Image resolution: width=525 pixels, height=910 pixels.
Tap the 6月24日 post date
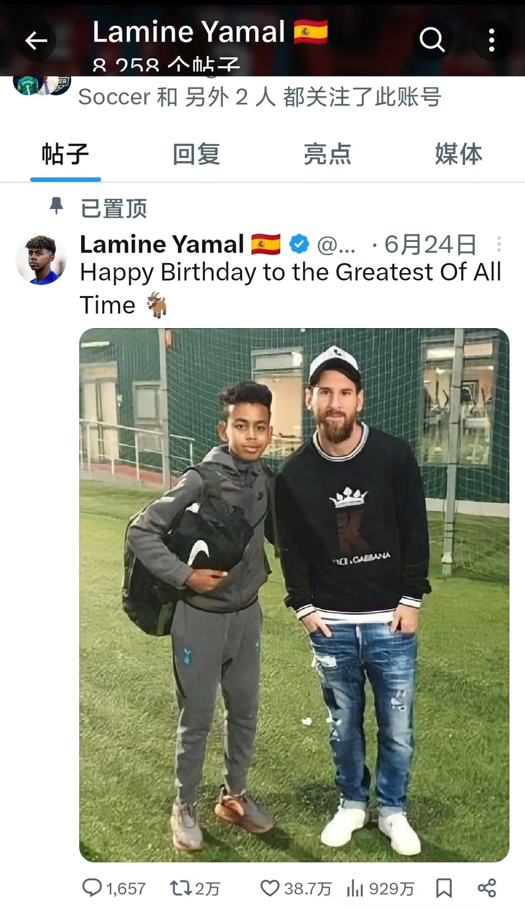(x=430, y=244)
